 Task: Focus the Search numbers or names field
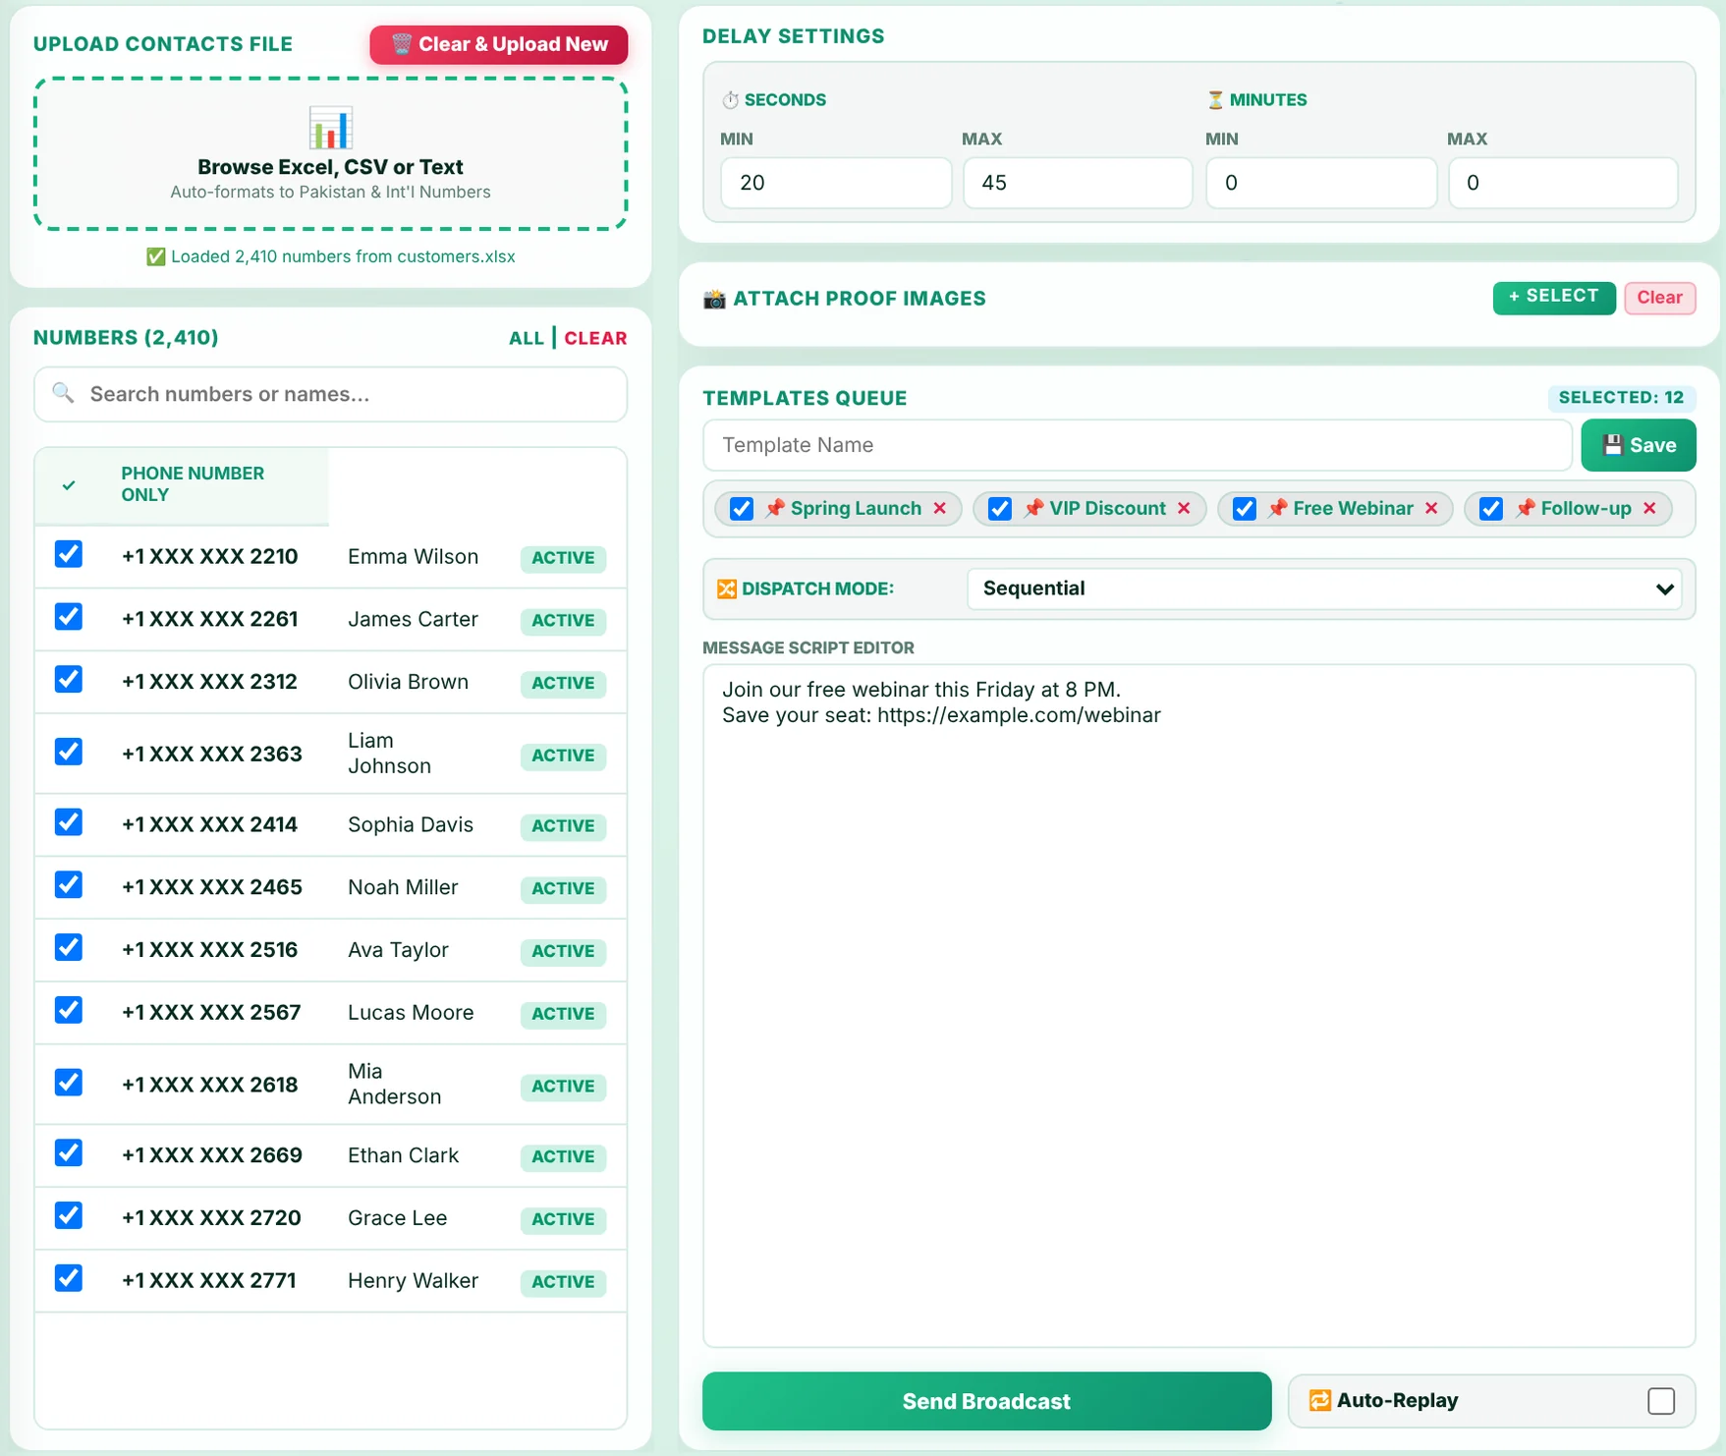pos(330,394)
